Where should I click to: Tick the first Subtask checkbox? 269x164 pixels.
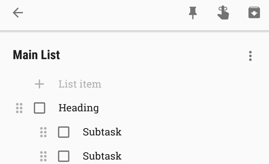coord(64,132)
